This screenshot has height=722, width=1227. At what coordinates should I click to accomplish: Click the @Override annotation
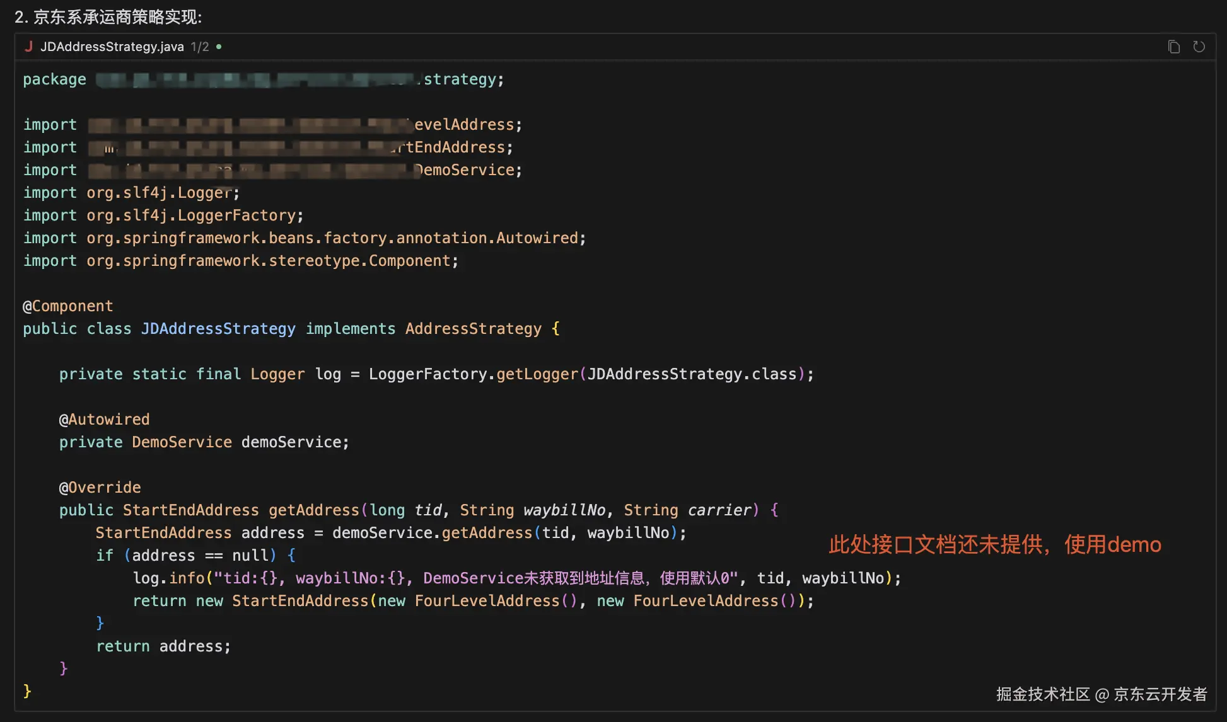coord(100,488)
